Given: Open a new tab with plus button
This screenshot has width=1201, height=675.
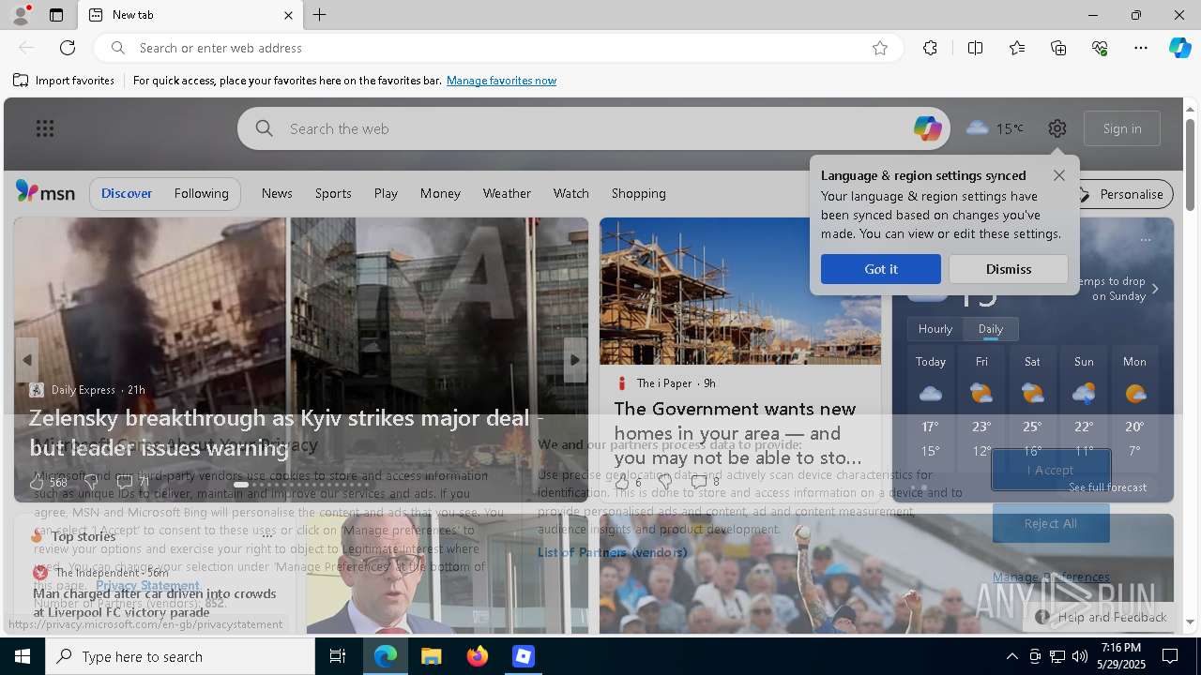Looking at the screenshot, I should (x=320, y=15).
